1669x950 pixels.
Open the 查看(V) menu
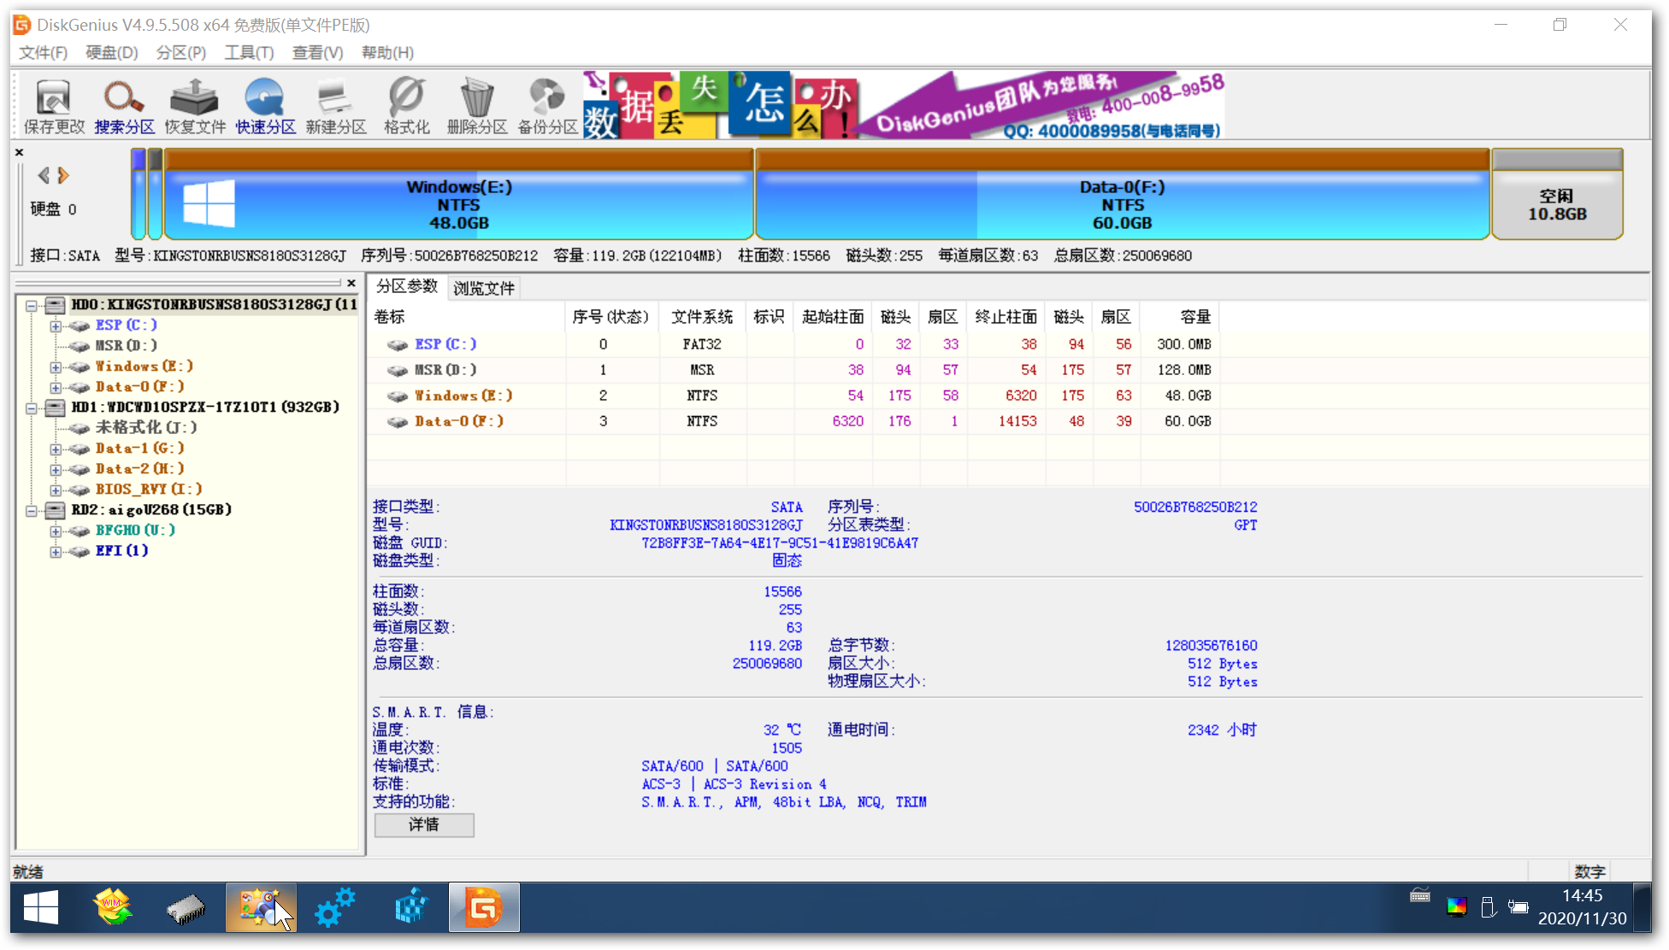[317, 53]
